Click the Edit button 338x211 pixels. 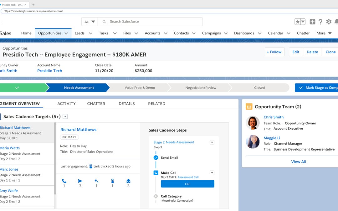(x=296, y=52)
